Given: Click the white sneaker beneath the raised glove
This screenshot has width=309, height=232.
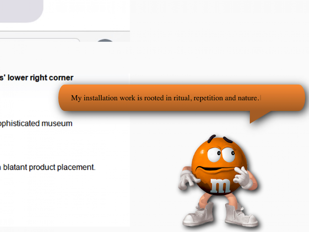Looking at the screenshot, I should click(x=241, y=217).
